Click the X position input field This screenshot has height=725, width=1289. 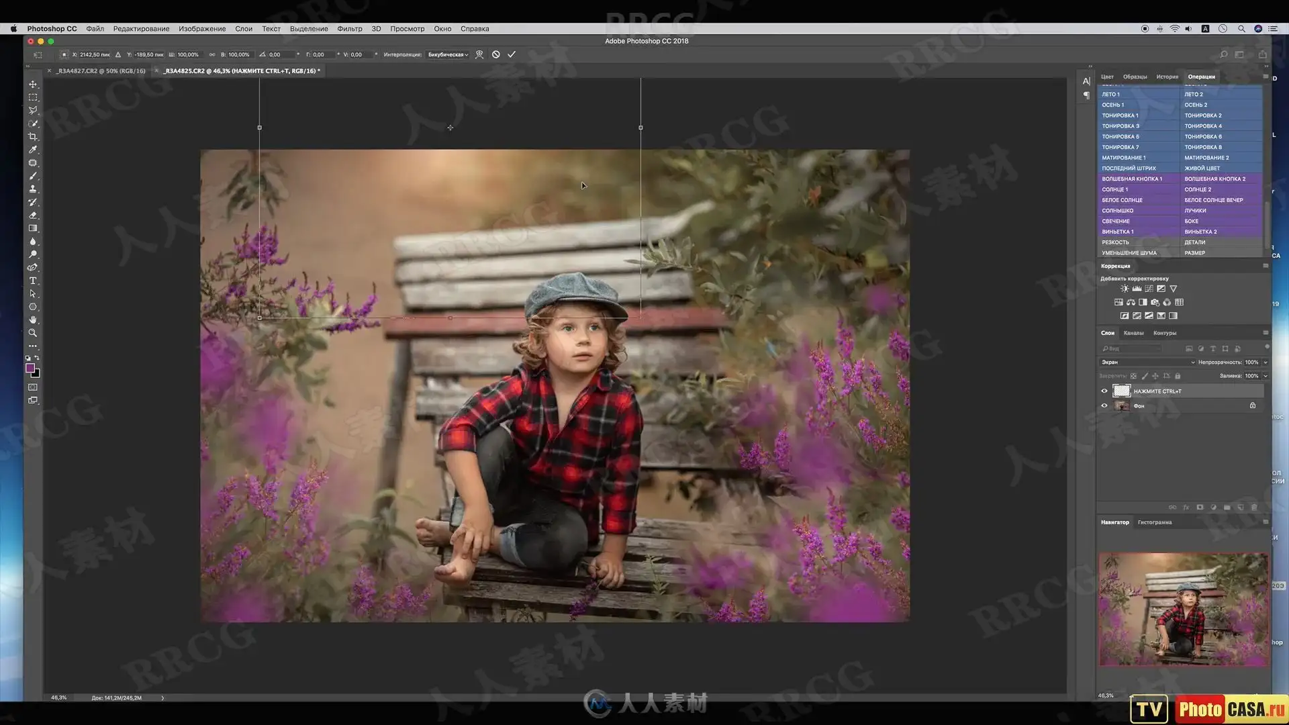(x=95, y=54)
